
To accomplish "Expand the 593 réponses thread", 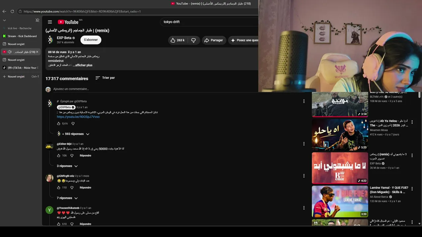I will tap(73, 134).
